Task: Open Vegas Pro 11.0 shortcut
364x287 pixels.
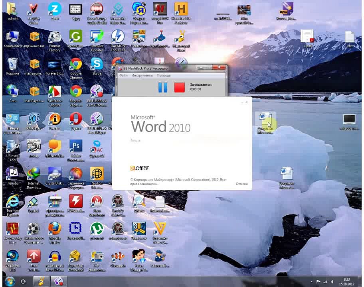Action: (x=12, y=261)
